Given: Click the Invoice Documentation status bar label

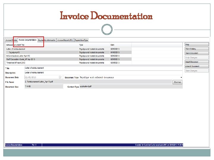Looking at the screenshot, I should coord(14,145).
